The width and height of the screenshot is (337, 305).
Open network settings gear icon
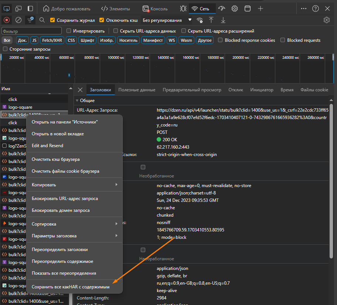click(x=327, y=20)
